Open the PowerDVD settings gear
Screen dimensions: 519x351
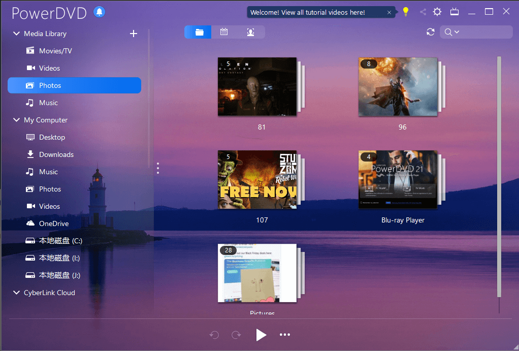tap(437, 11)
